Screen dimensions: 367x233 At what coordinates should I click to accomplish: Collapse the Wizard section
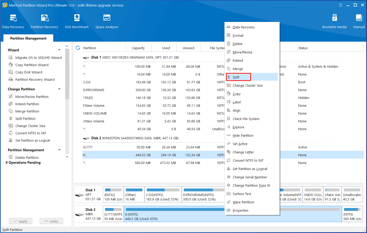click(59, 50)
